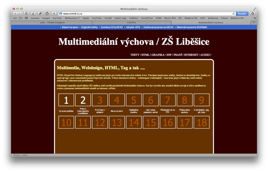This screenshot has height=172, width=268.
Task: Click the new tab plus button
Action: pos(253,22)
